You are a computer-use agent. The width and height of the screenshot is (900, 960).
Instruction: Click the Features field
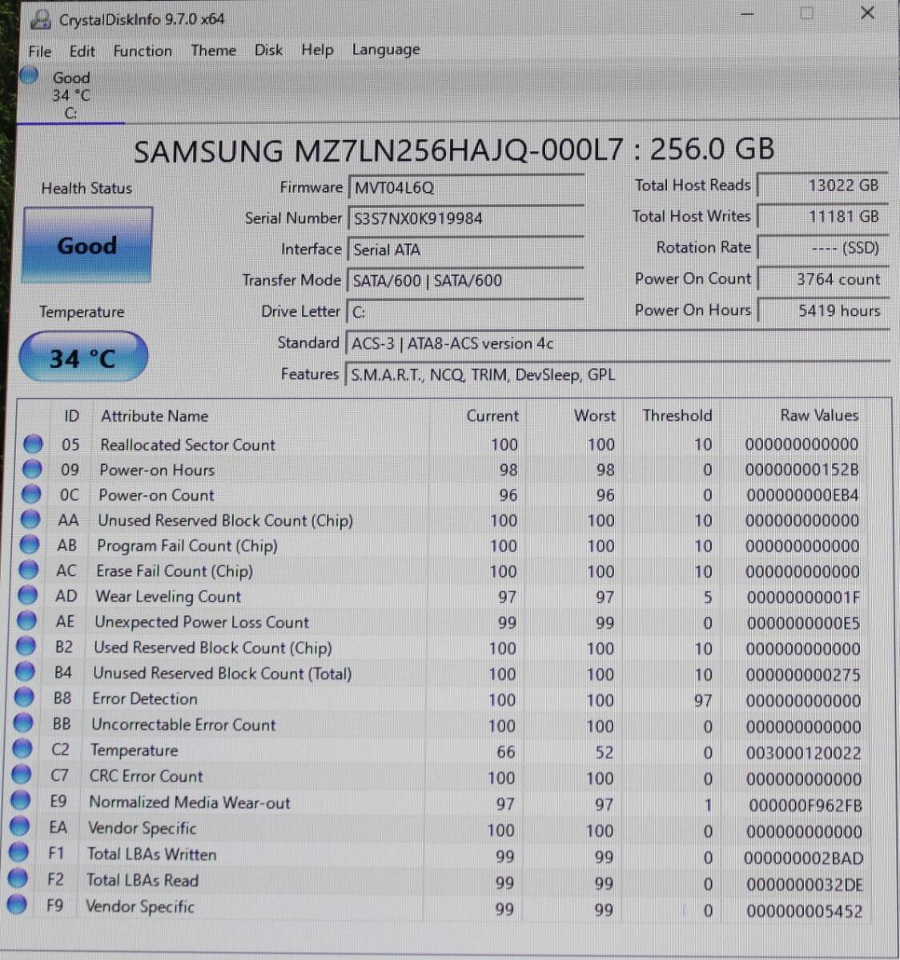617,375
